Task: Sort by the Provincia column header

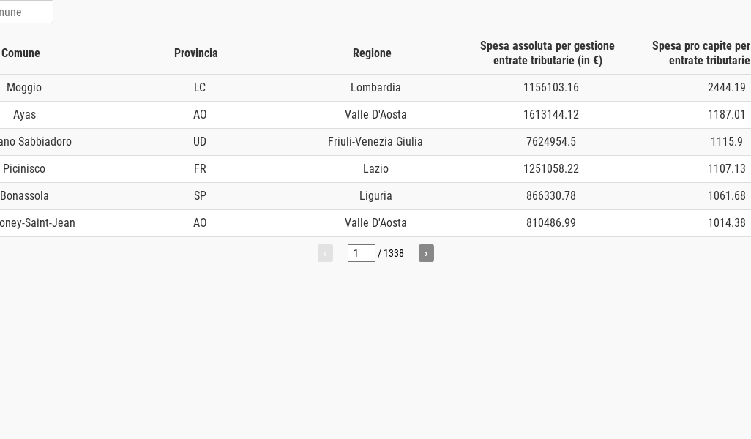Action: pyautogui.click(x=195, y=53)
